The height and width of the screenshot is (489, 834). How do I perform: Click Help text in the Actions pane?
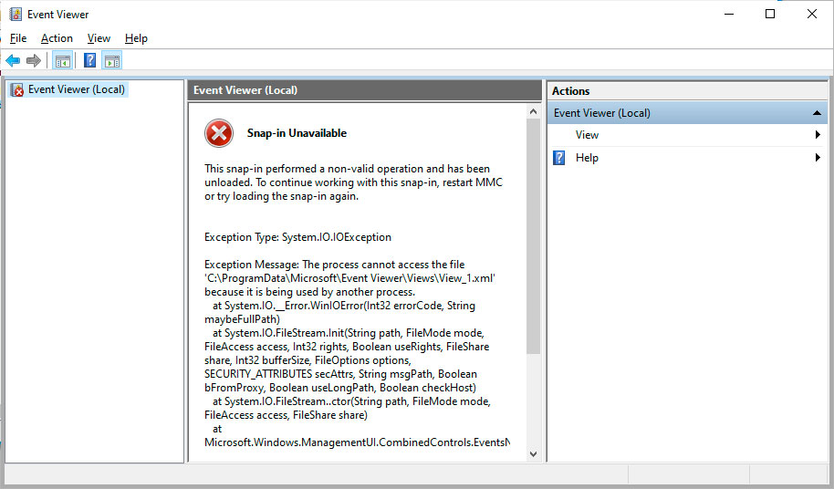(587, 158)
